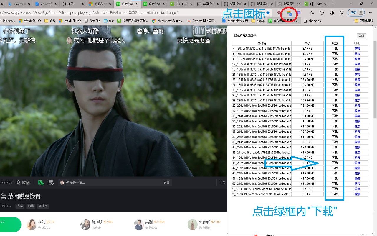The image size is (377, 236).
Task: Open 链接 for the 1.16 MB file
Action: tap(357, 95)
